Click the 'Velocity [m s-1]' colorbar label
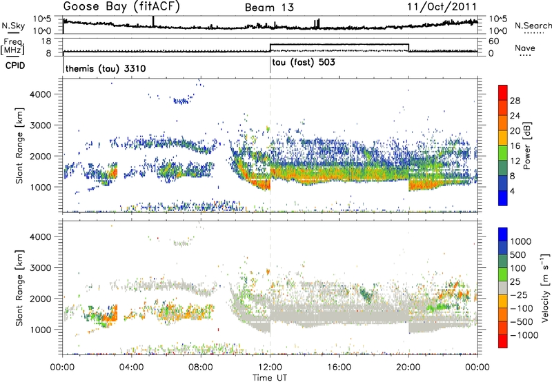 point(545,288)
